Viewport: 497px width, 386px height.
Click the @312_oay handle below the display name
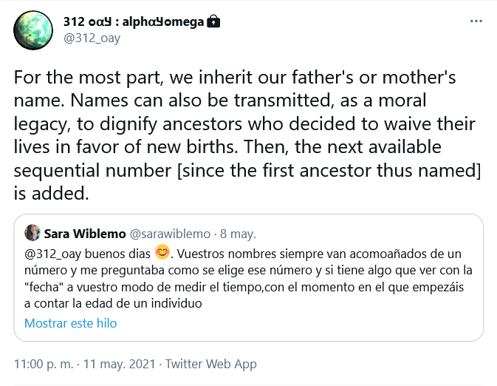(92, 38)
